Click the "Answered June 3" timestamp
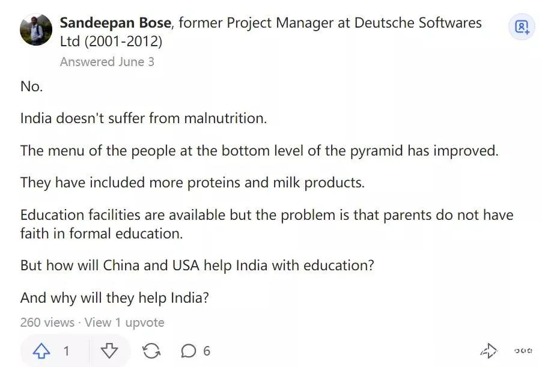542x367 pixels. point(107,62)
